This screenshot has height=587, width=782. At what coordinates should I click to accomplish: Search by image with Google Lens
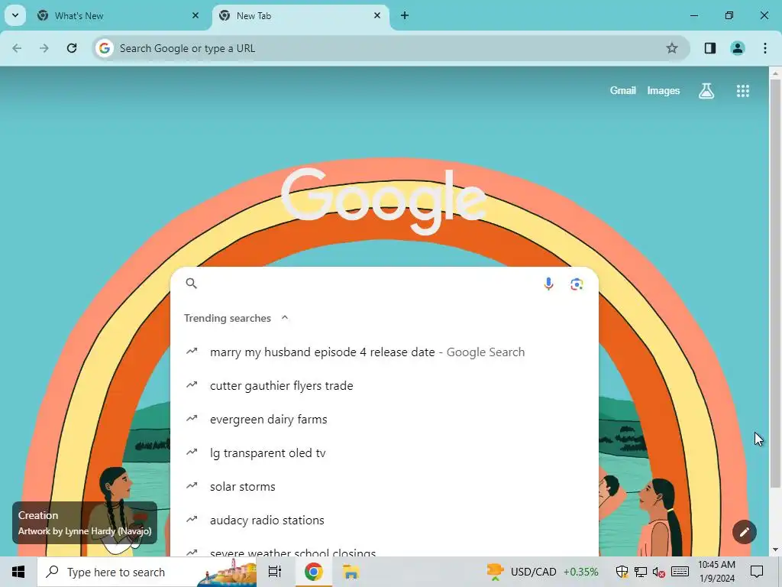point(577,284)
